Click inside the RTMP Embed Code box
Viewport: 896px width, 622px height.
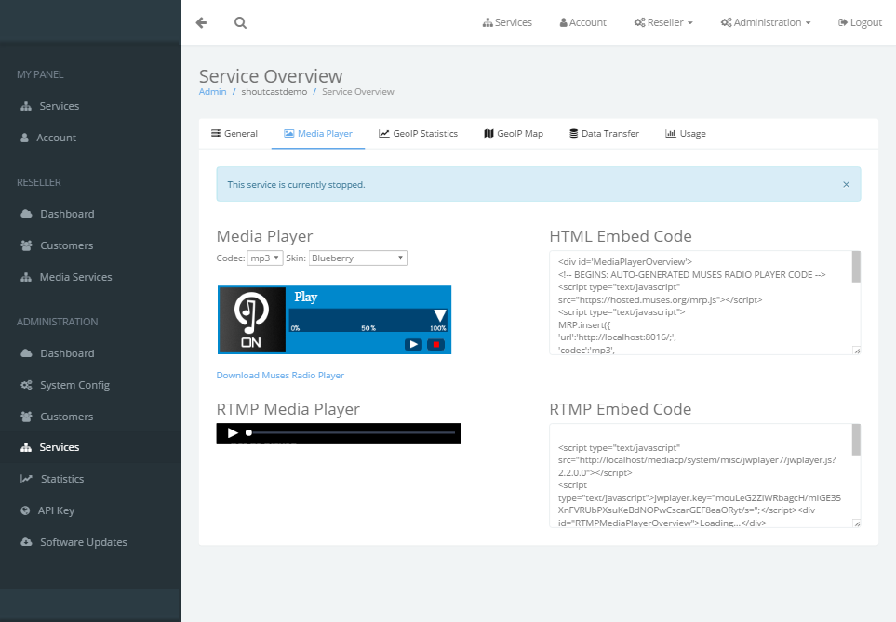pos(701,476)
